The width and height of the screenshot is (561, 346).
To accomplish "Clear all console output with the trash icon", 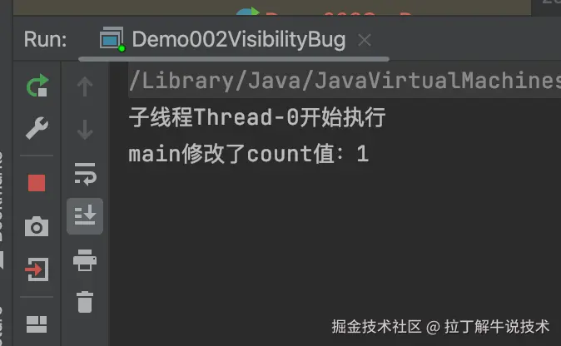I will 85,302.
